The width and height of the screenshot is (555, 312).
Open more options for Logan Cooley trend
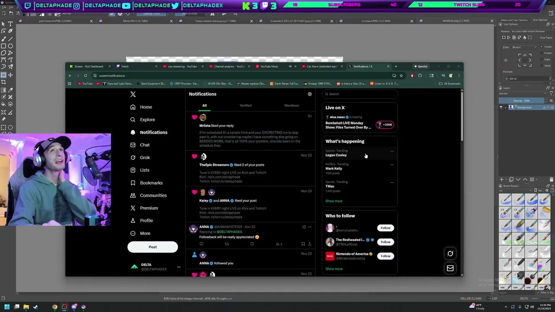(392, 151)
